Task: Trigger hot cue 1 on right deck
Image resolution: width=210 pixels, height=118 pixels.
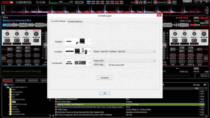Action: [173, 55]
